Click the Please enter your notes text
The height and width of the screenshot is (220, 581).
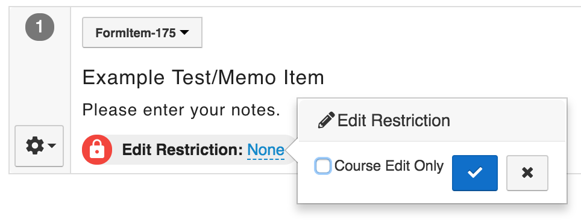click(x=181, y=110)
